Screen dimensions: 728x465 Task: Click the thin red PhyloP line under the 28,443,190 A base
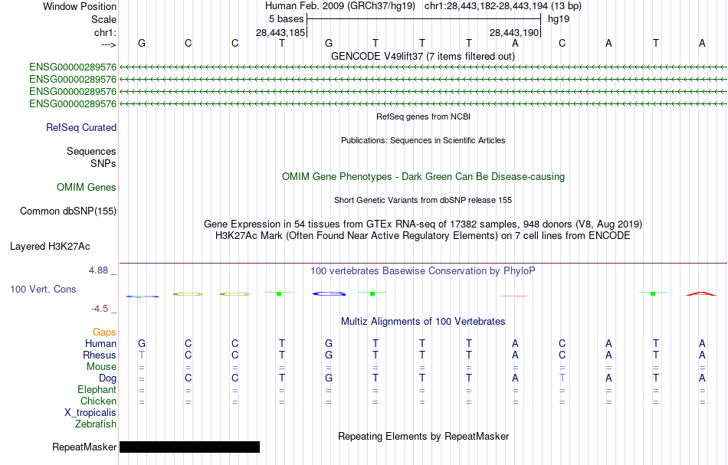(514, 296)
